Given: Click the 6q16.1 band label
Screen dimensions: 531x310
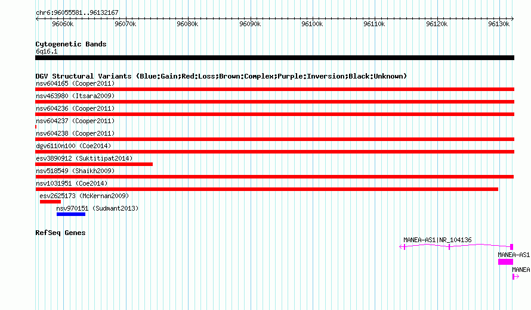Looking at the screenshot, I should coord(47,51).
